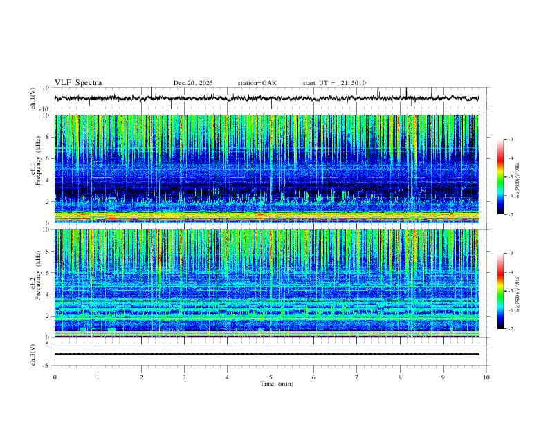Click the "7" tick on the Time axis
Image resolution: width=548 pixels, height=423 pixels.
point(357,377)
